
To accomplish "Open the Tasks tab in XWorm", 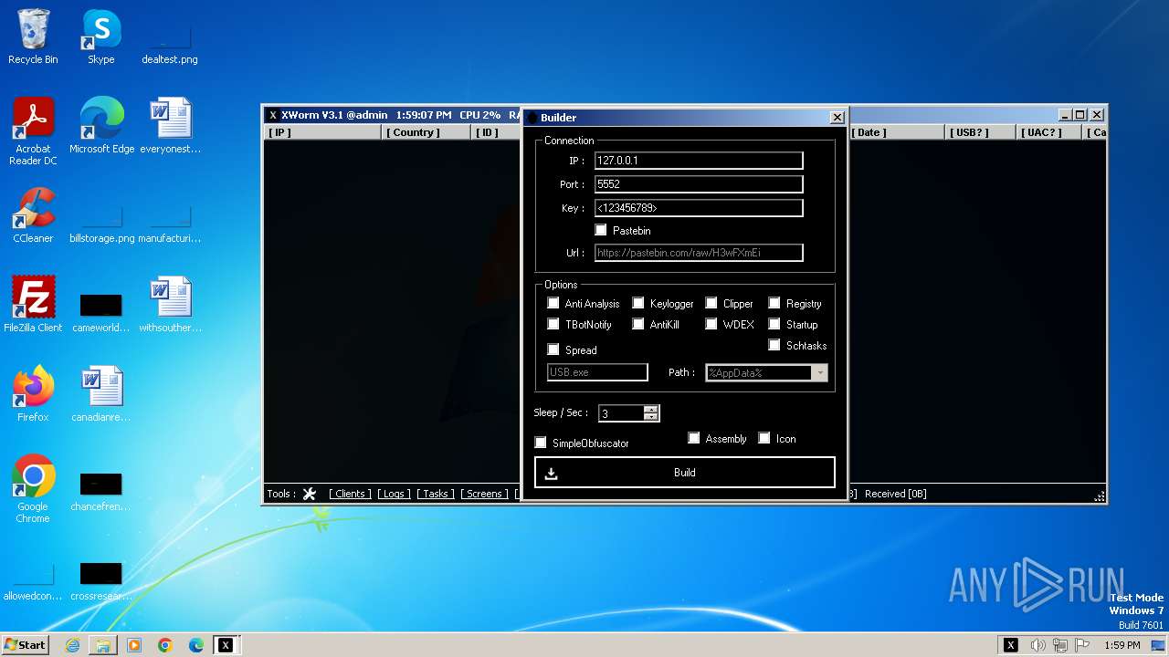I will tap(436, 494).
